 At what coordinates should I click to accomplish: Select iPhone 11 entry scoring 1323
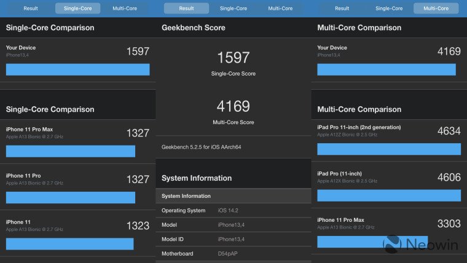pos(78,234)
